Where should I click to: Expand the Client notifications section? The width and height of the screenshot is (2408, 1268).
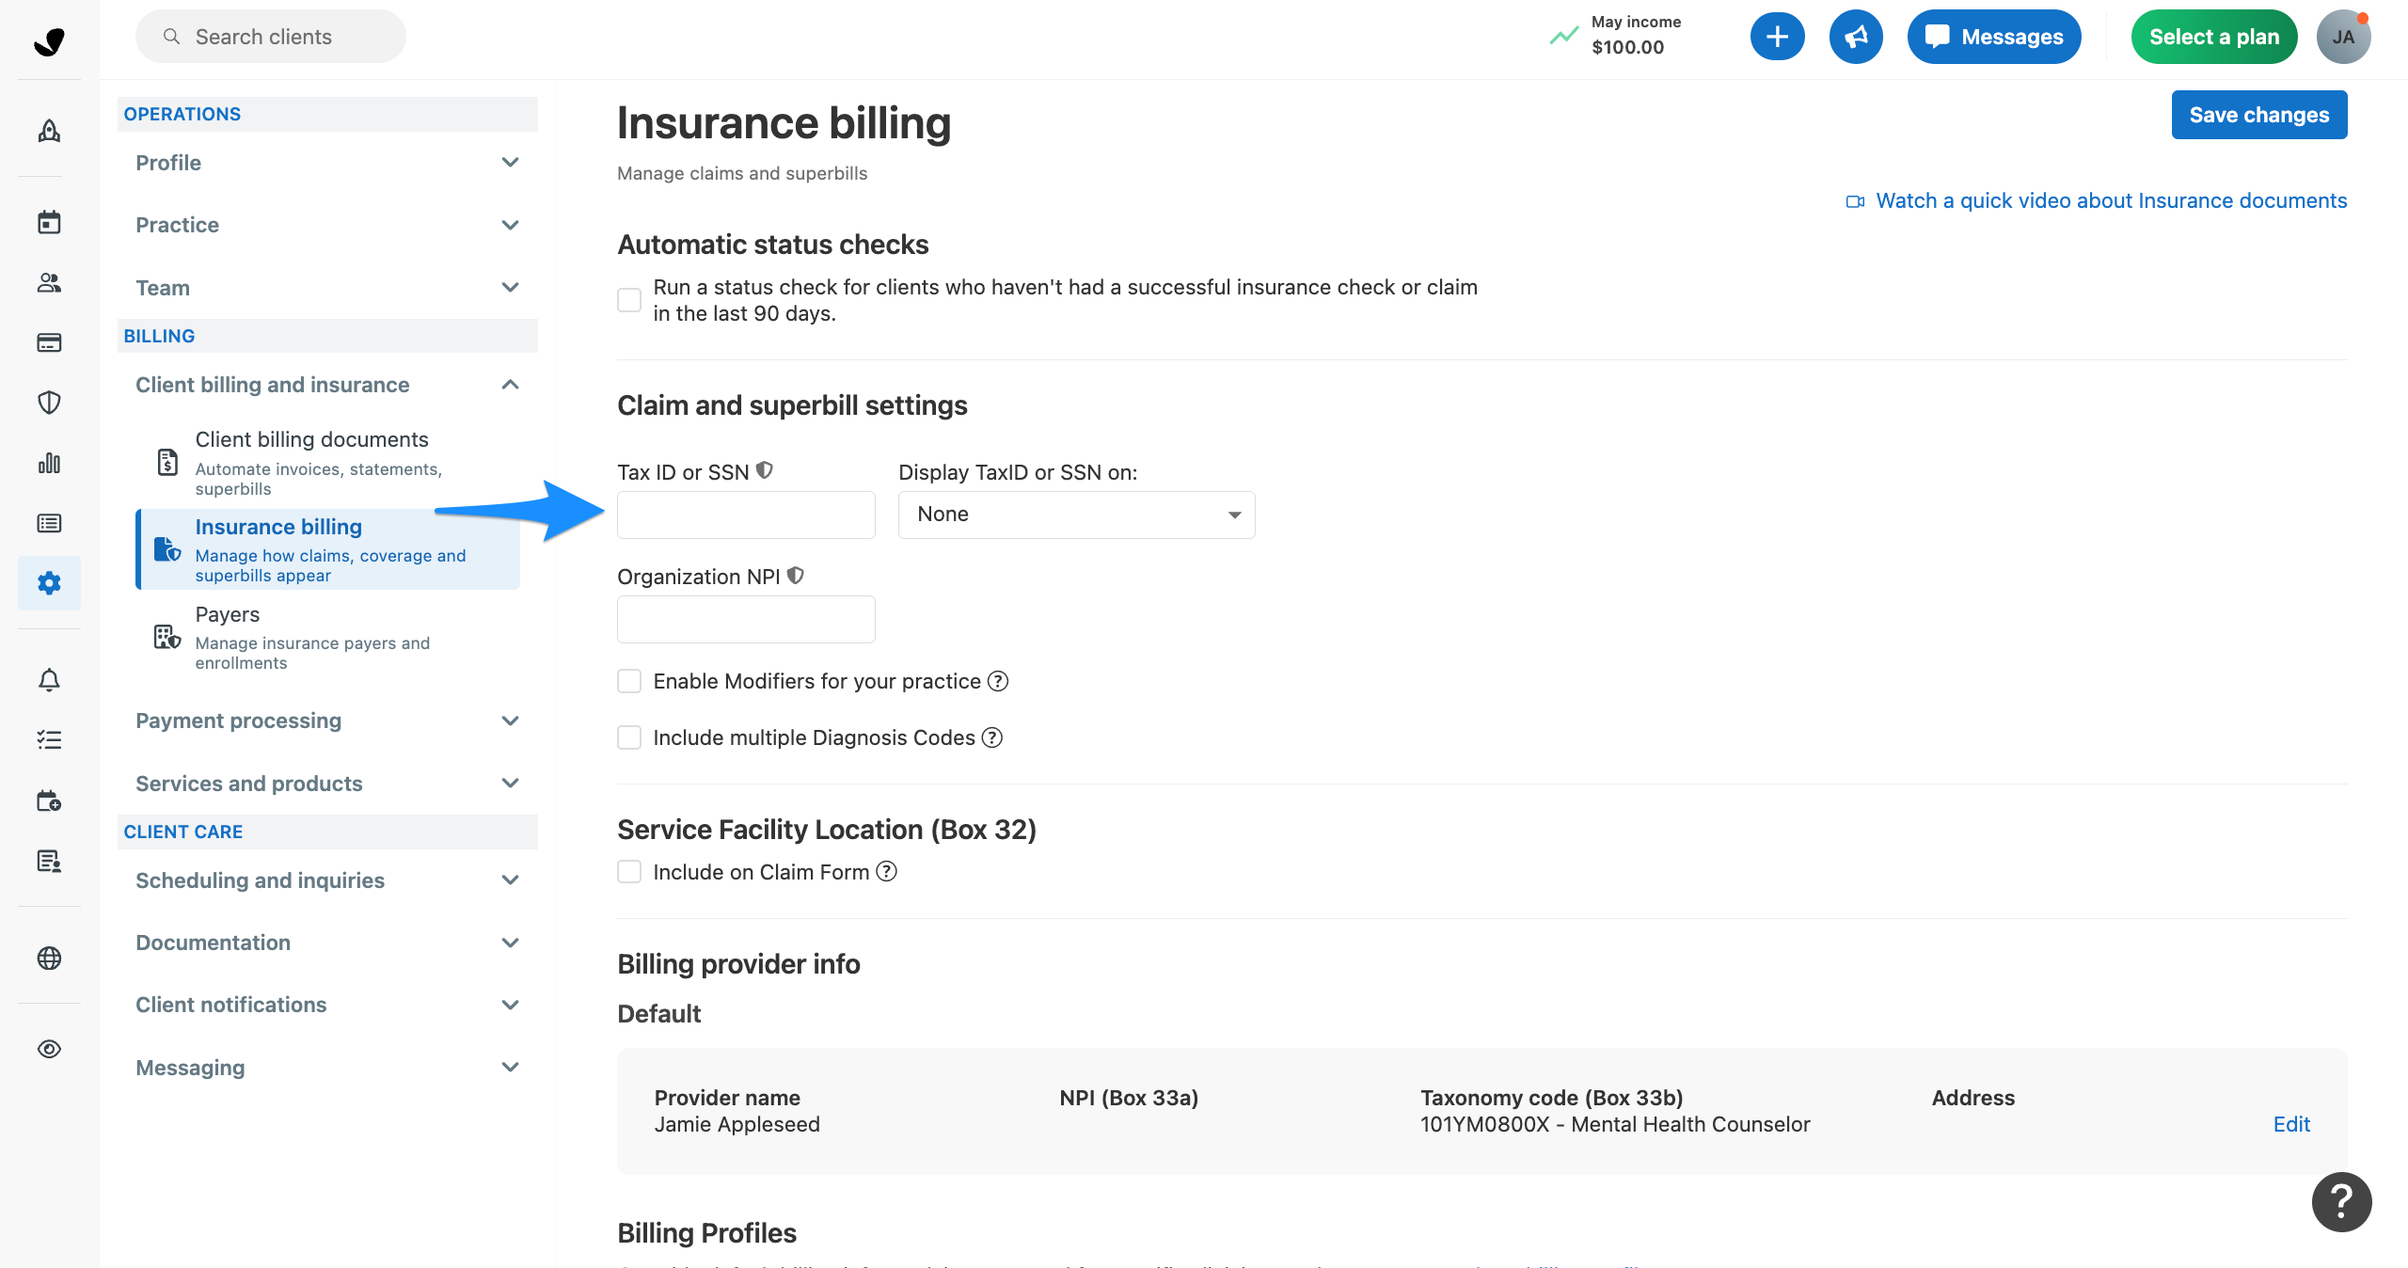[x=327, y=1005]
